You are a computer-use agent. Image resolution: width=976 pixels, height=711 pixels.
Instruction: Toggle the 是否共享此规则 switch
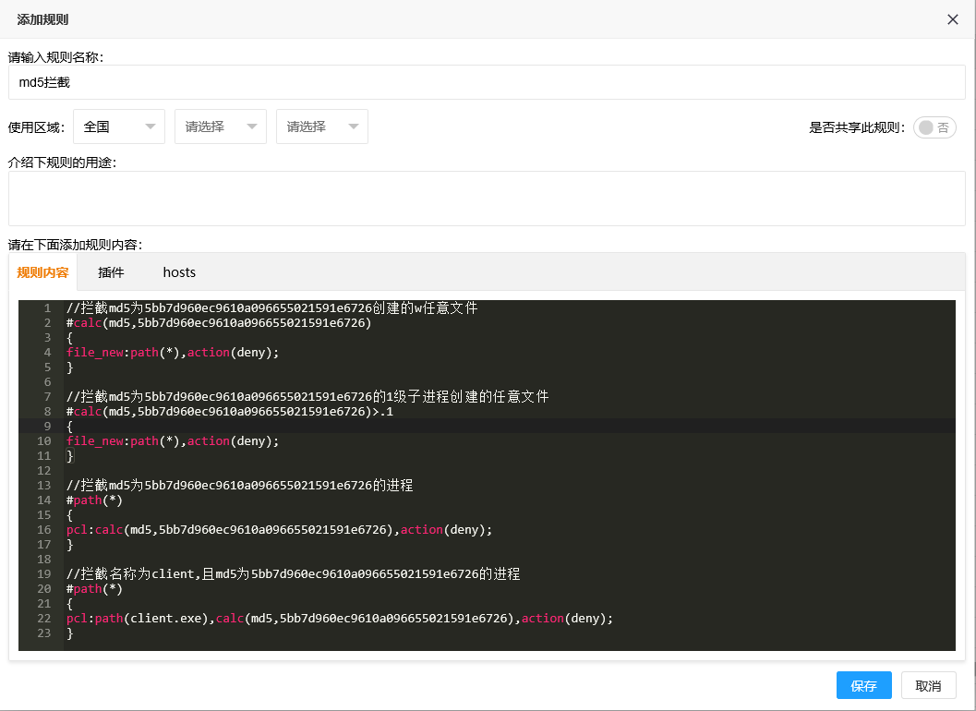tap(934, 127)
